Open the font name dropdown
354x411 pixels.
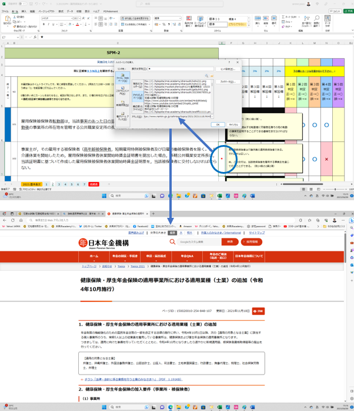coord(72,18)
